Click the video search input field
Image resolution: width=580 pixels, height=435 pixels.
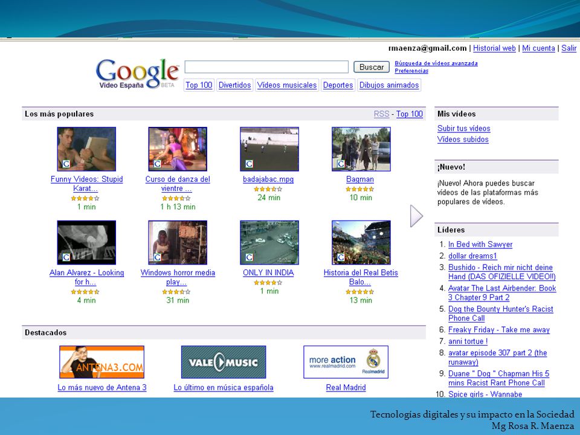click(x=266, y=67)
